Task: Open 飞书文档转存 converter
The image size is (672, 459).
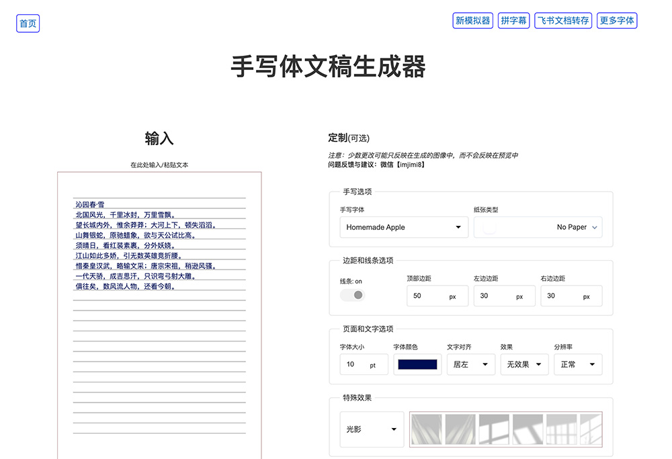Action: pos(562,20)
